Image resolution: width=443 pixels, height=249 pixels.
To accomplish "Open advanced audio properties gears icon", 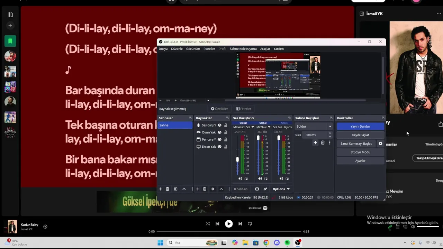I will (x=265, y=189).
